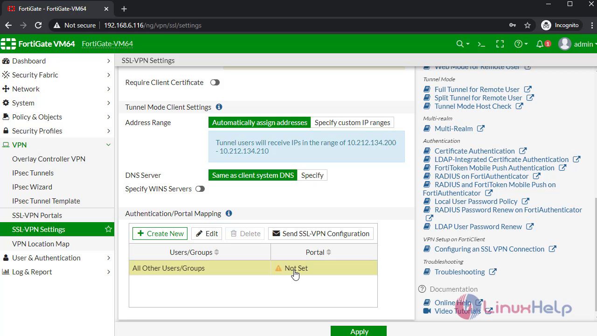Expand the System menu

pos(57,103)
